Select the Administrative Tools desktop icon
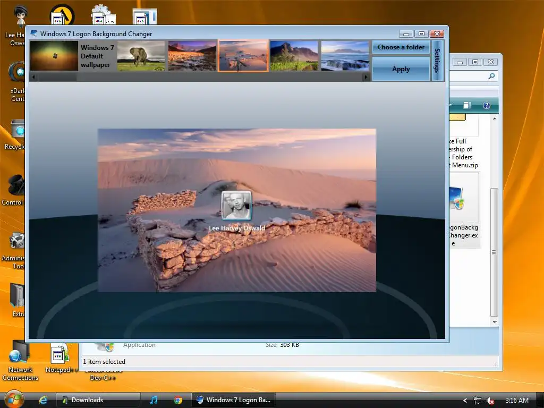544x408 pixels. click(14, 250)
